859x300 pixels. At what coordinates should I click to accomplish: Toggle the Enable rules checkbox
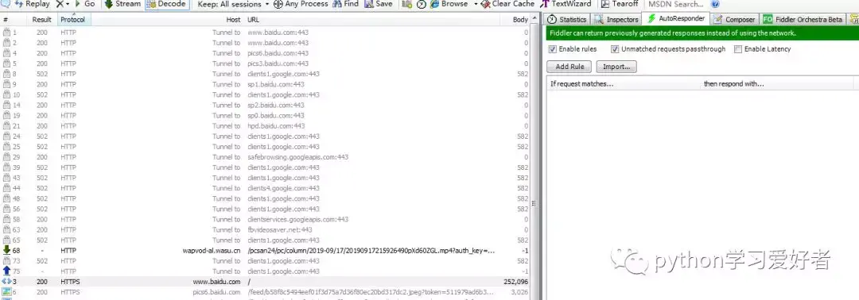[x=552, y=49]
